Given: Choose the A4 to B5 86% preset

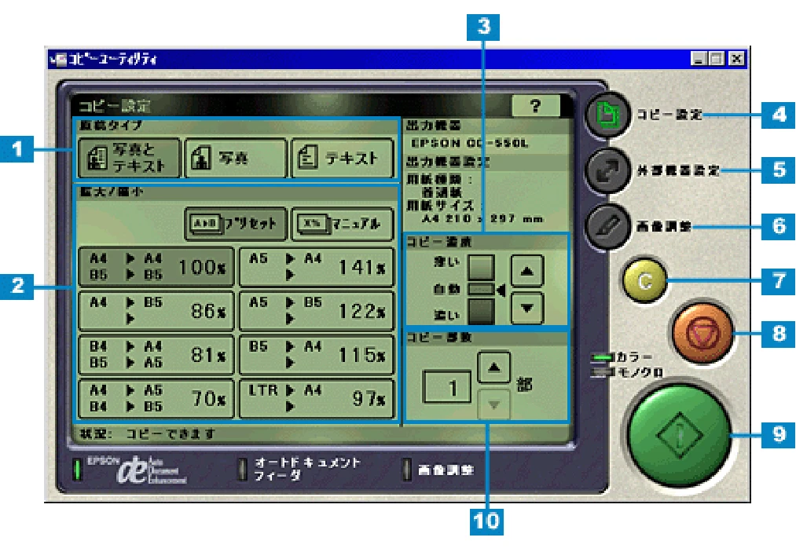Looking at the screenshot, I should pos(156,310).
